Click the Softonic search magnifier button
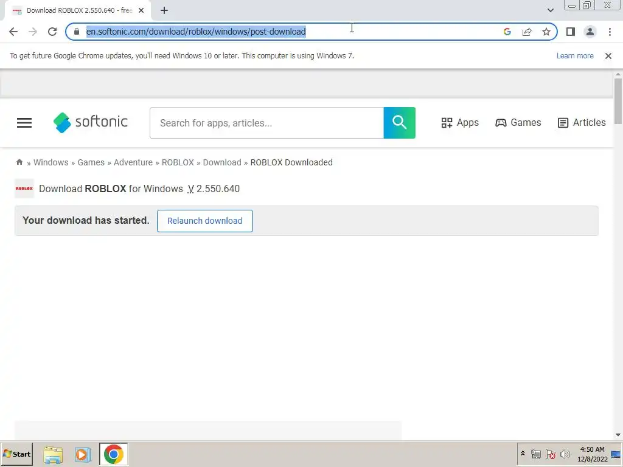 (399, 123)
